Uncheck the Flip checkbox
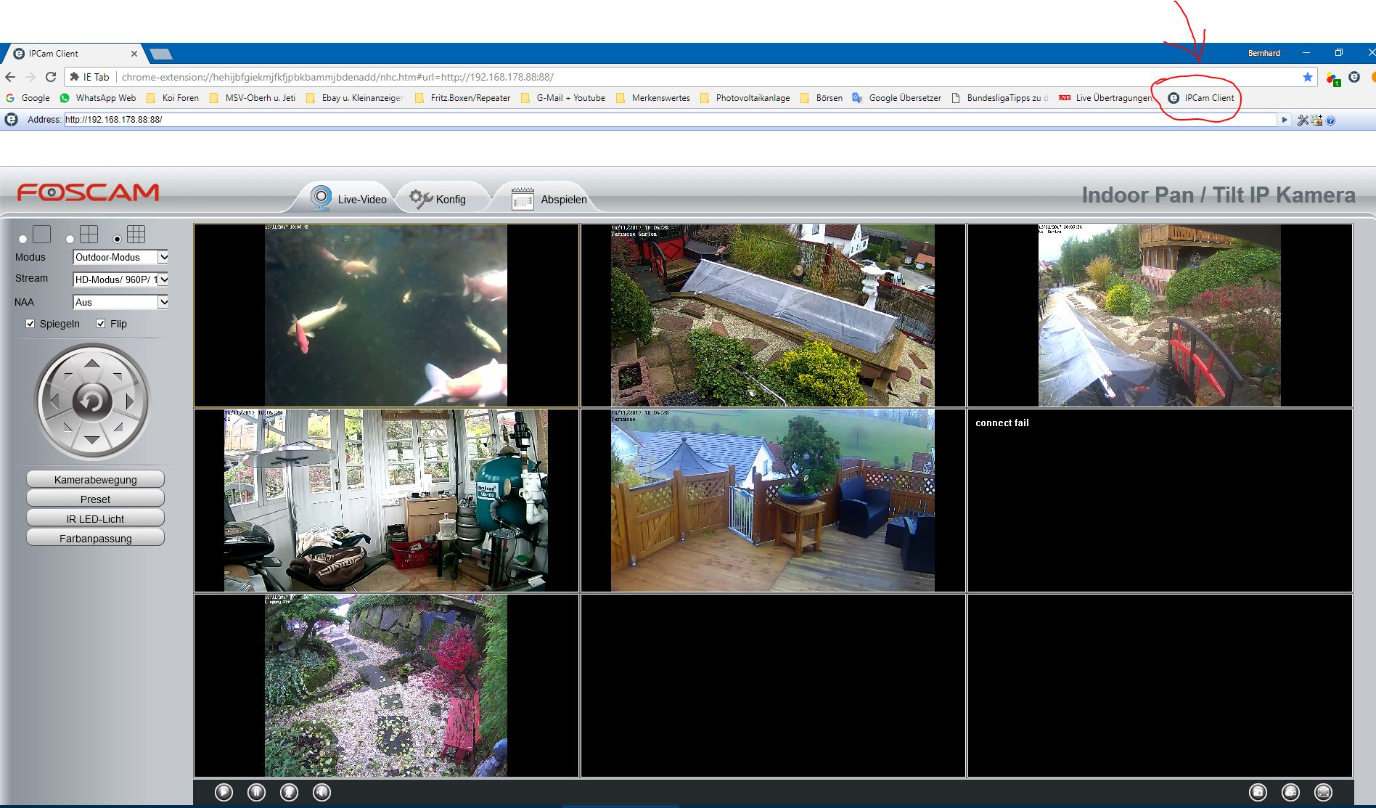Image resolution: width=1376 pixels, height=808 pixels. tap(101, 324)
